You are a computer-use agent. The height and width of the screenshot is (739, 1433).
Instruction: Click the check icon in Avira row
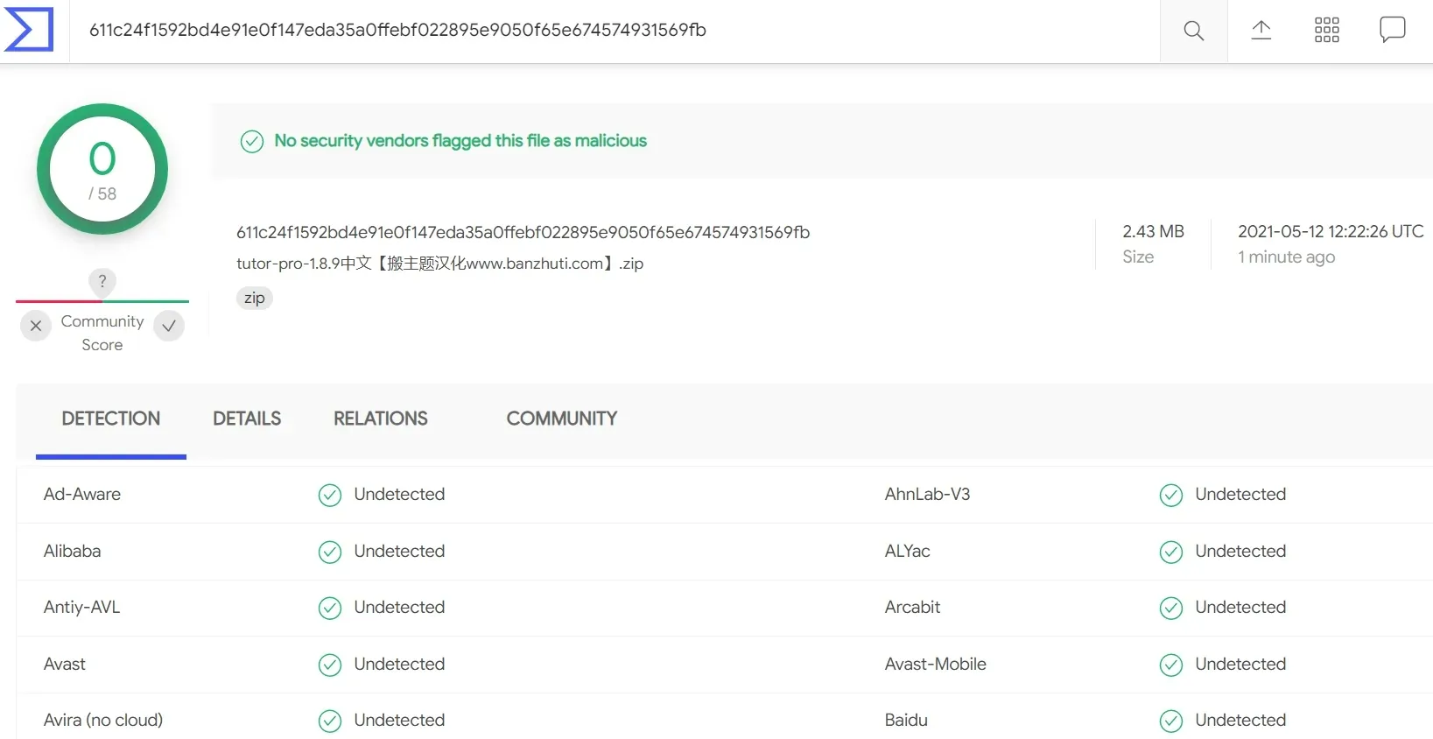pos(330,721)
